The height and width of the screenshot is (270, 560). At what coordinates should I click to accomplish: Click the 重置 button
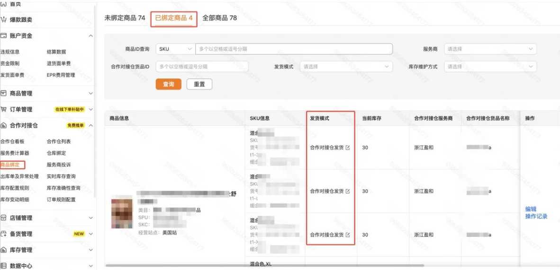199,84
